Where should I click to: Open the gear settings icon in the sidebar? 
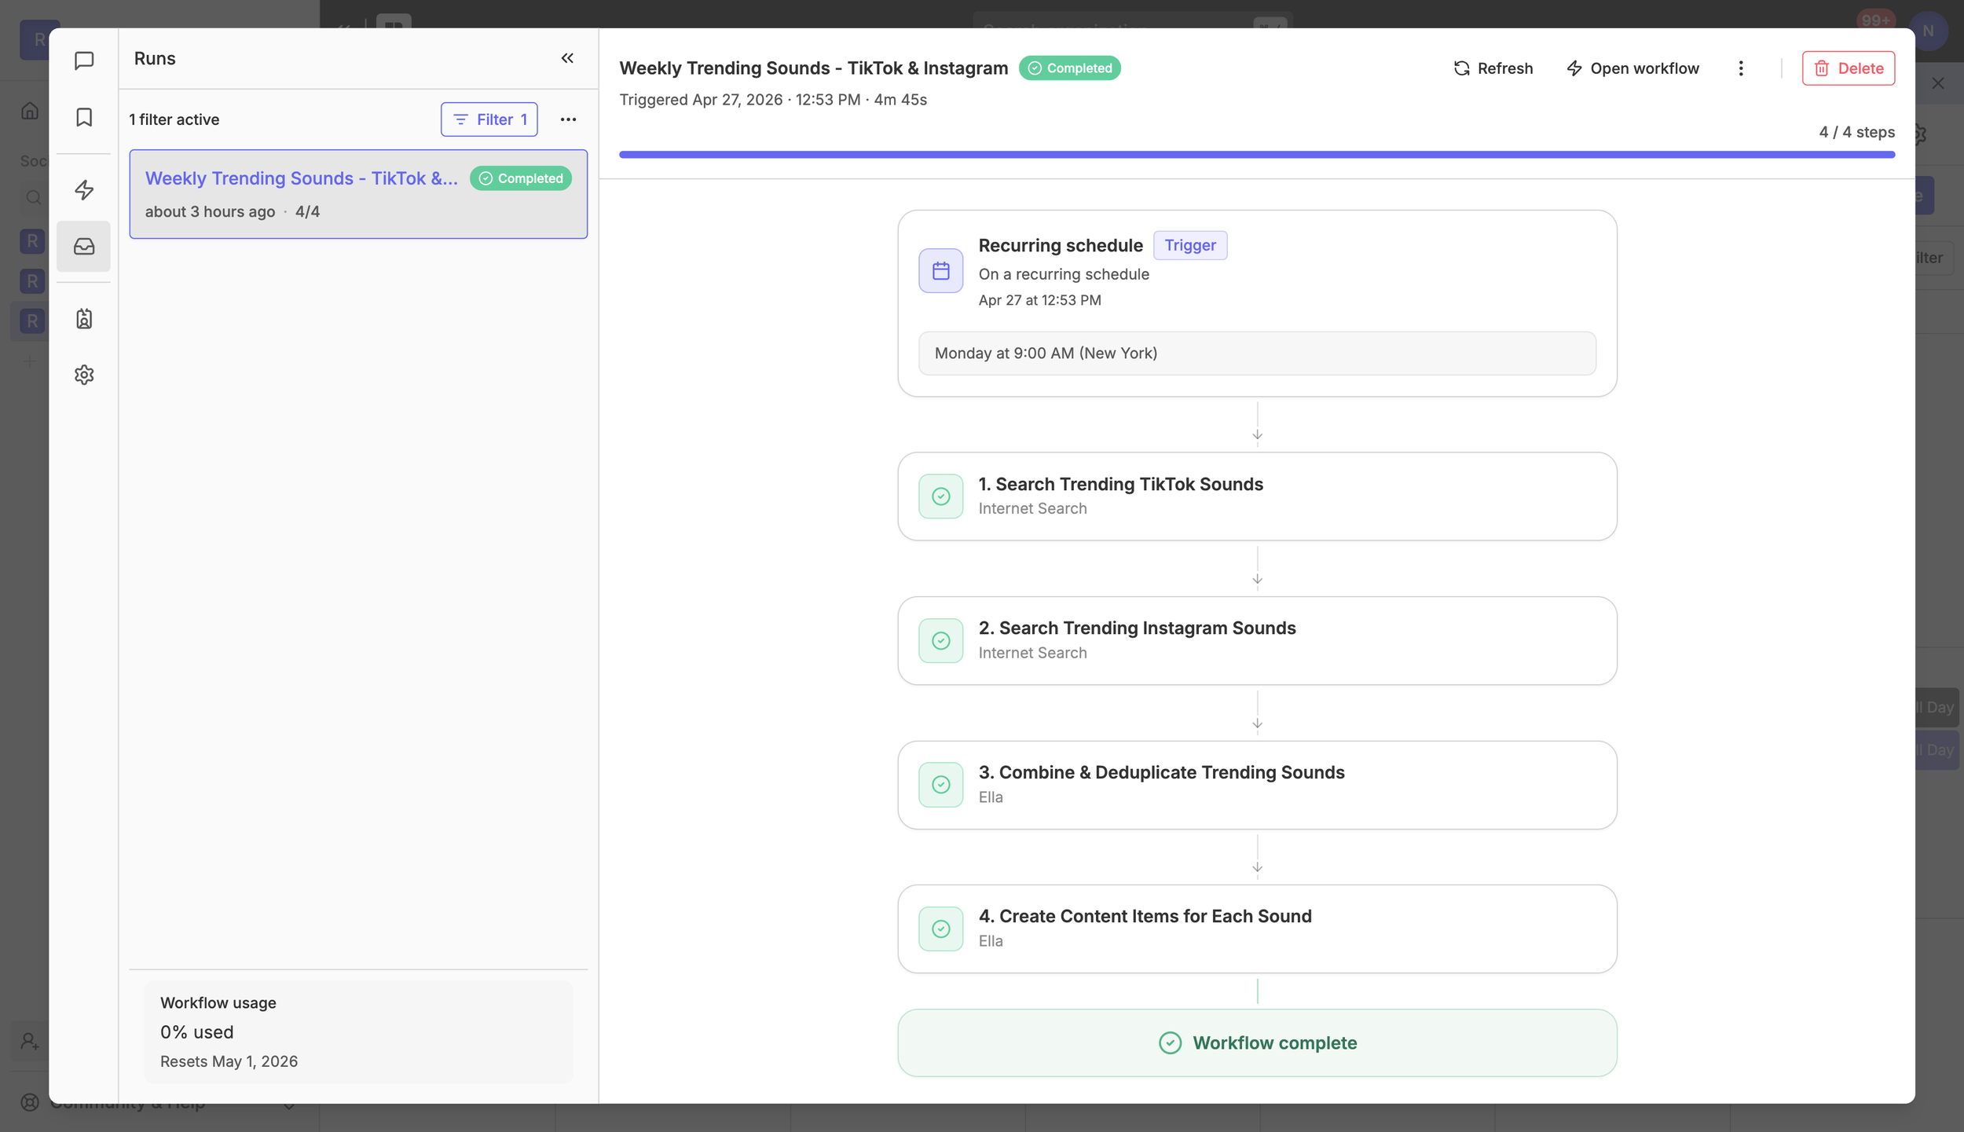84,375
